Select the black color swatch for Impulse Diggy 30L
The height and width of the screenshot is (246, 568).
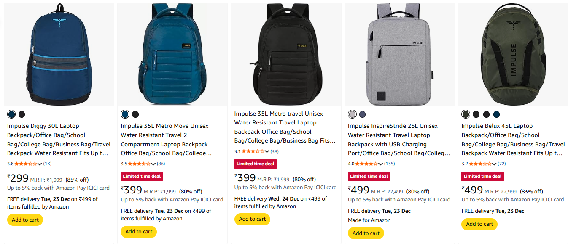pos(22,114)
